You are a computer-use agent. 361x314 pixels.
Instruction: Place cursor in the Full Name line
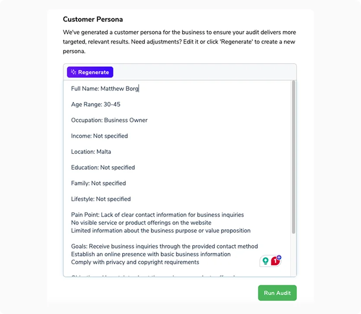[105, 89]
